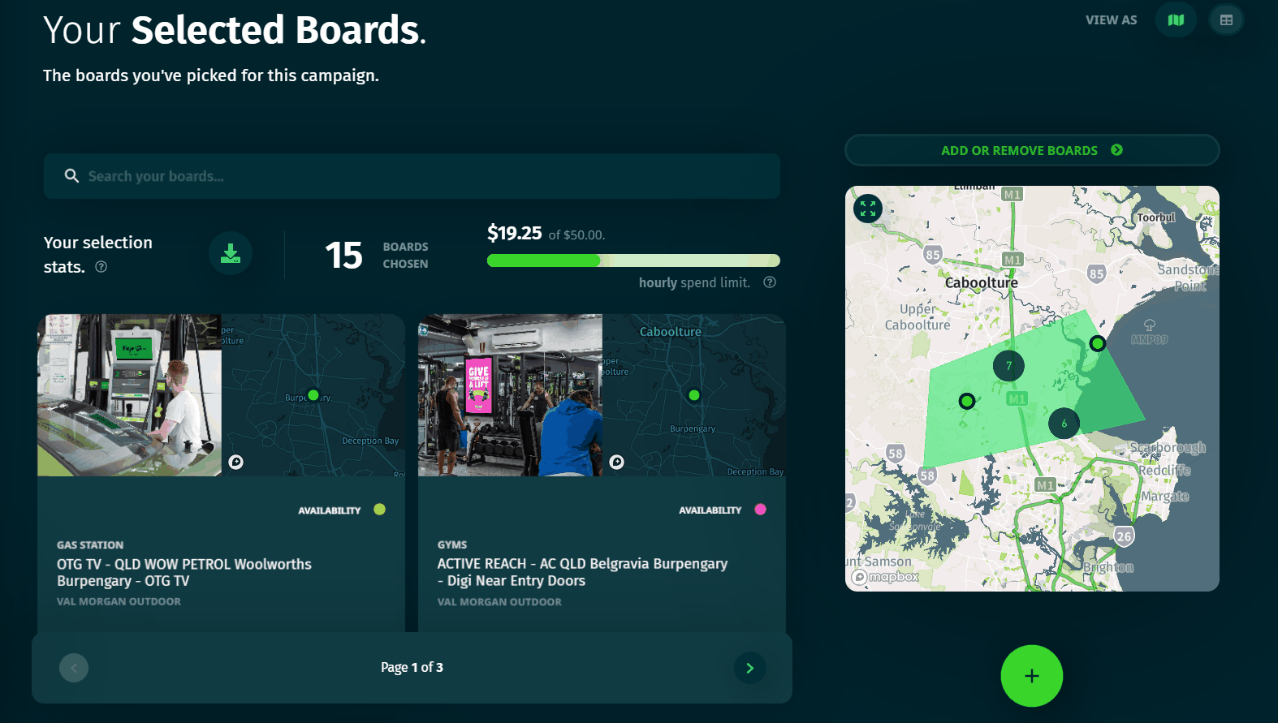Image resolution: width=1278 pixels, height=723 pixels.
Task: Click pink availability dot on Active Reach card
Action: tap(760, 510)
